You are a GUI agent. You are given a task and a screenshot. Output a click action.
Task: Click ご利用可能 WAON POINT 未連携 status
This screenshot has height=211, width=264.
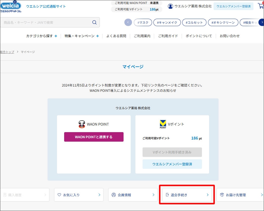tap(136, 3)
